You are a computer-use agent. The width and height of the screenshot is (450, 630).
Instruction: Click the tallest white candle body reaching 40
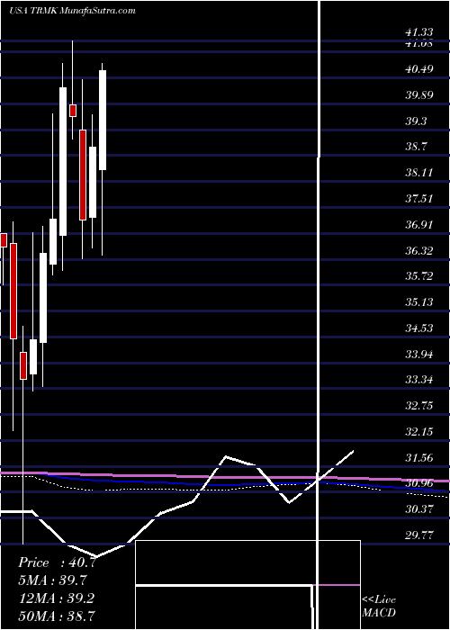[x=63, y=161]
